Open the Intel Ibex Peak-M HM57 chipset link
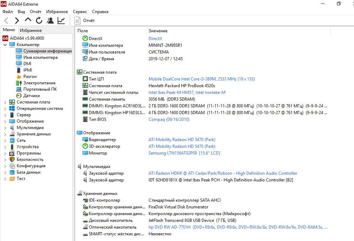This screenshot has width=354, height=241. 187,93
